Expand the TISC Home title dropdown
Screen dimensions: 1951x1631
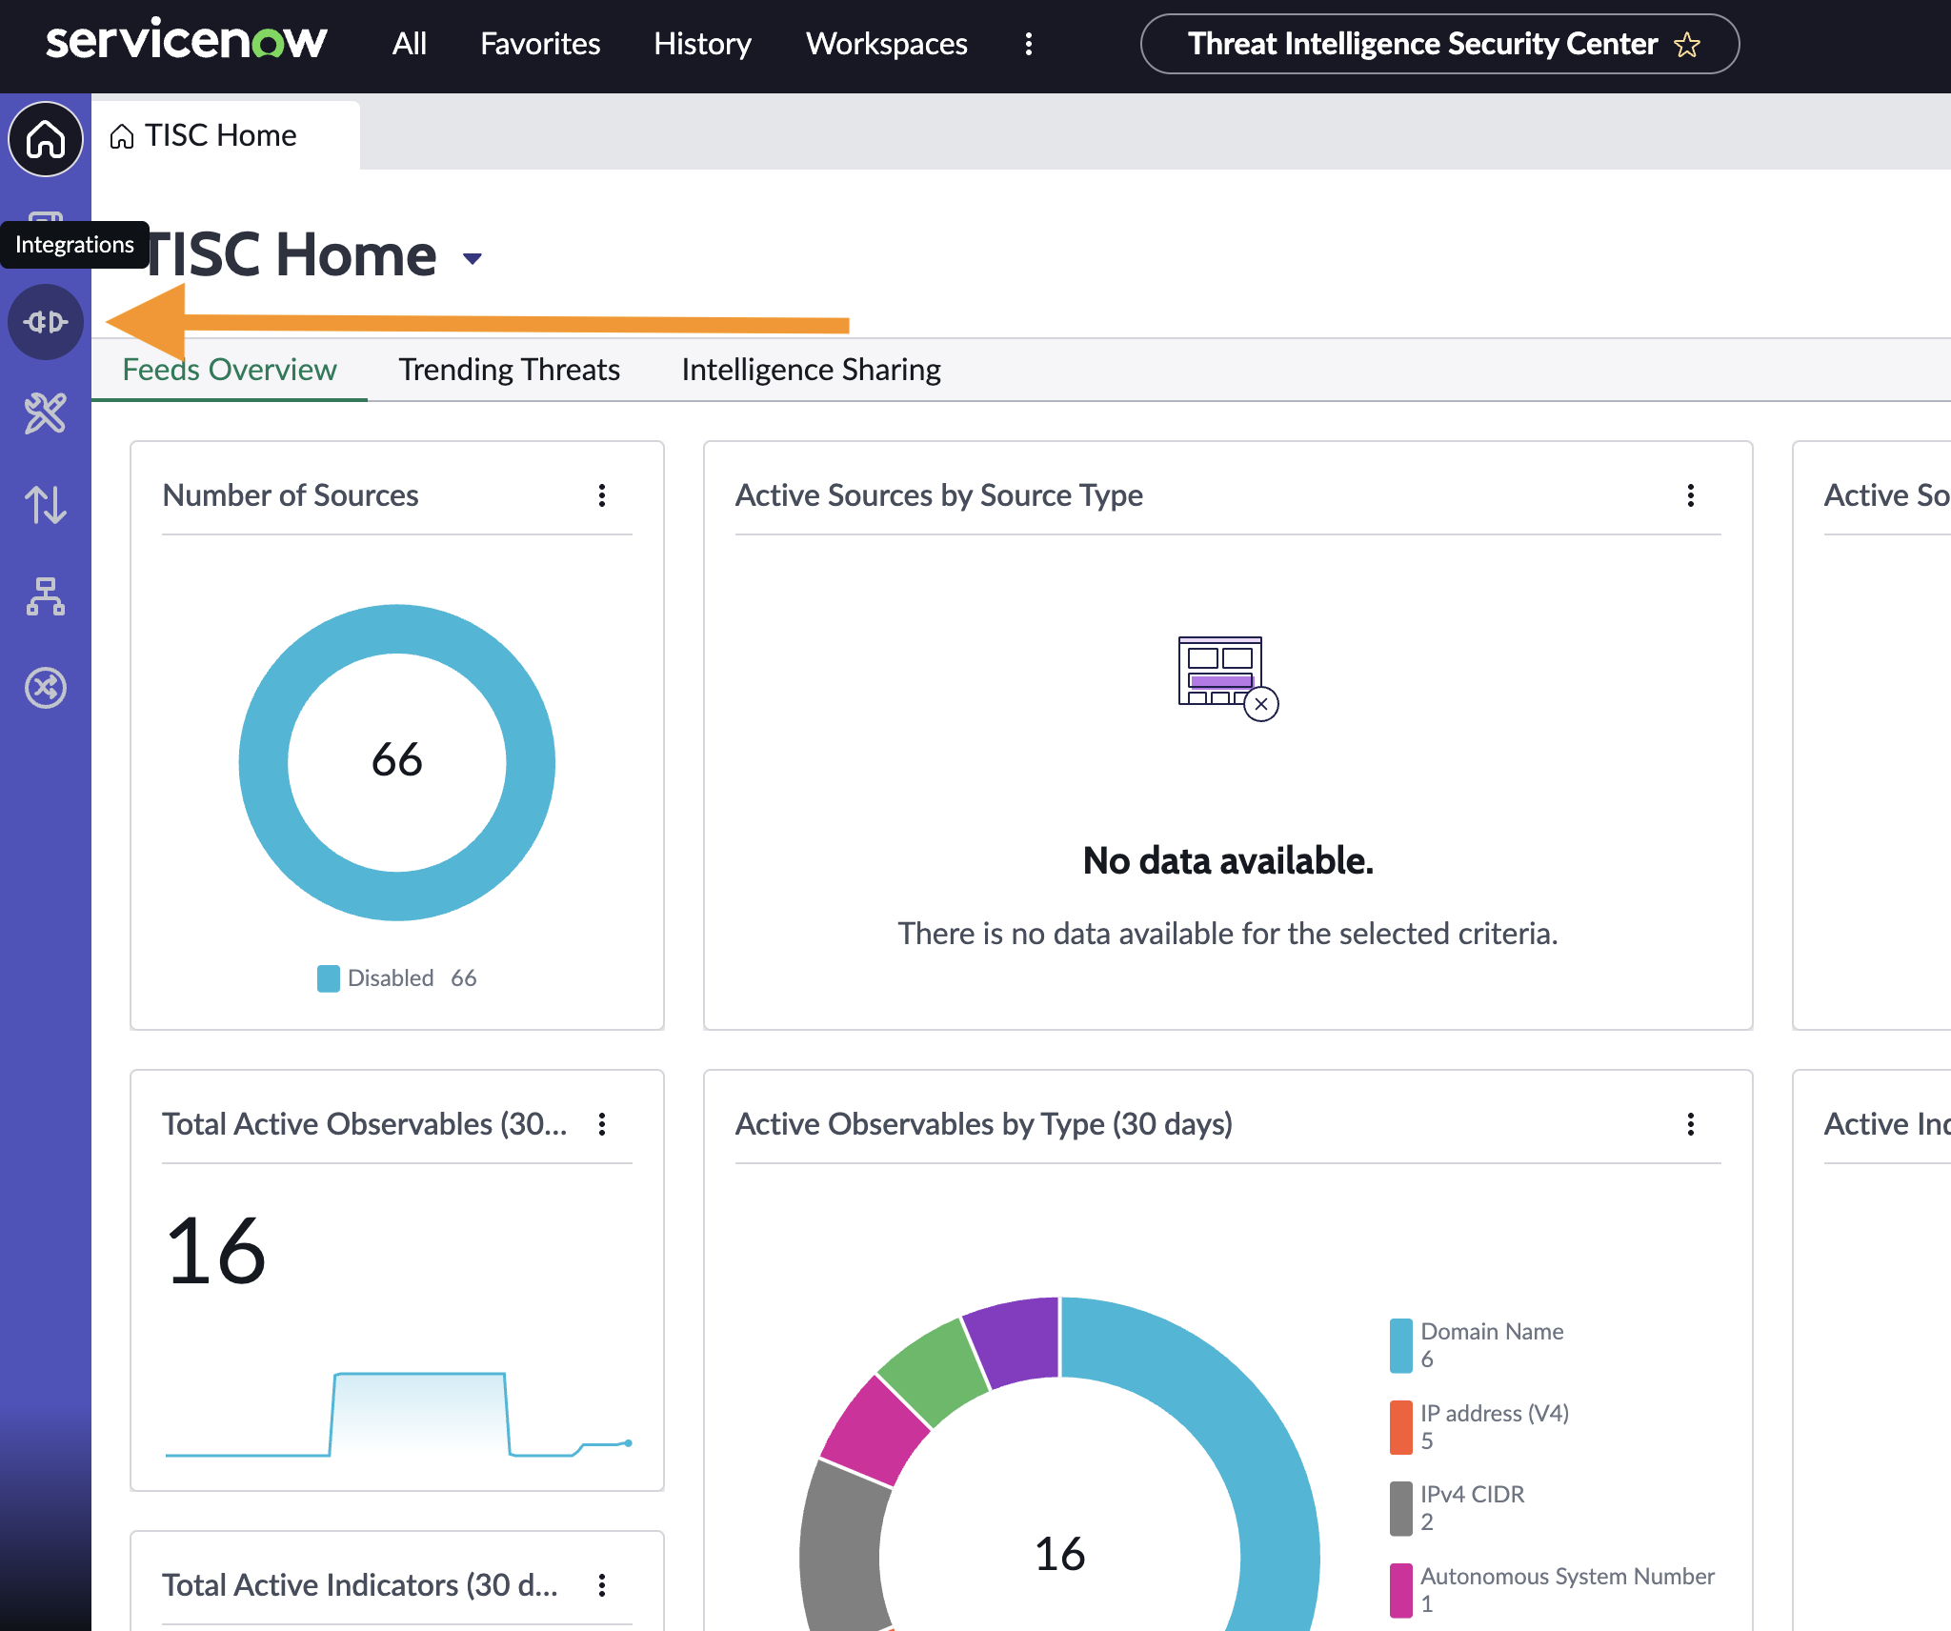(x=473, y=258)
